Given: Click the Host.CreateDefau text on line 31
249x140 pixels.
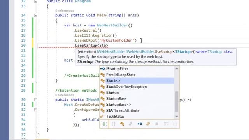Looking at the screenshot, I should [x=82, y=105].
